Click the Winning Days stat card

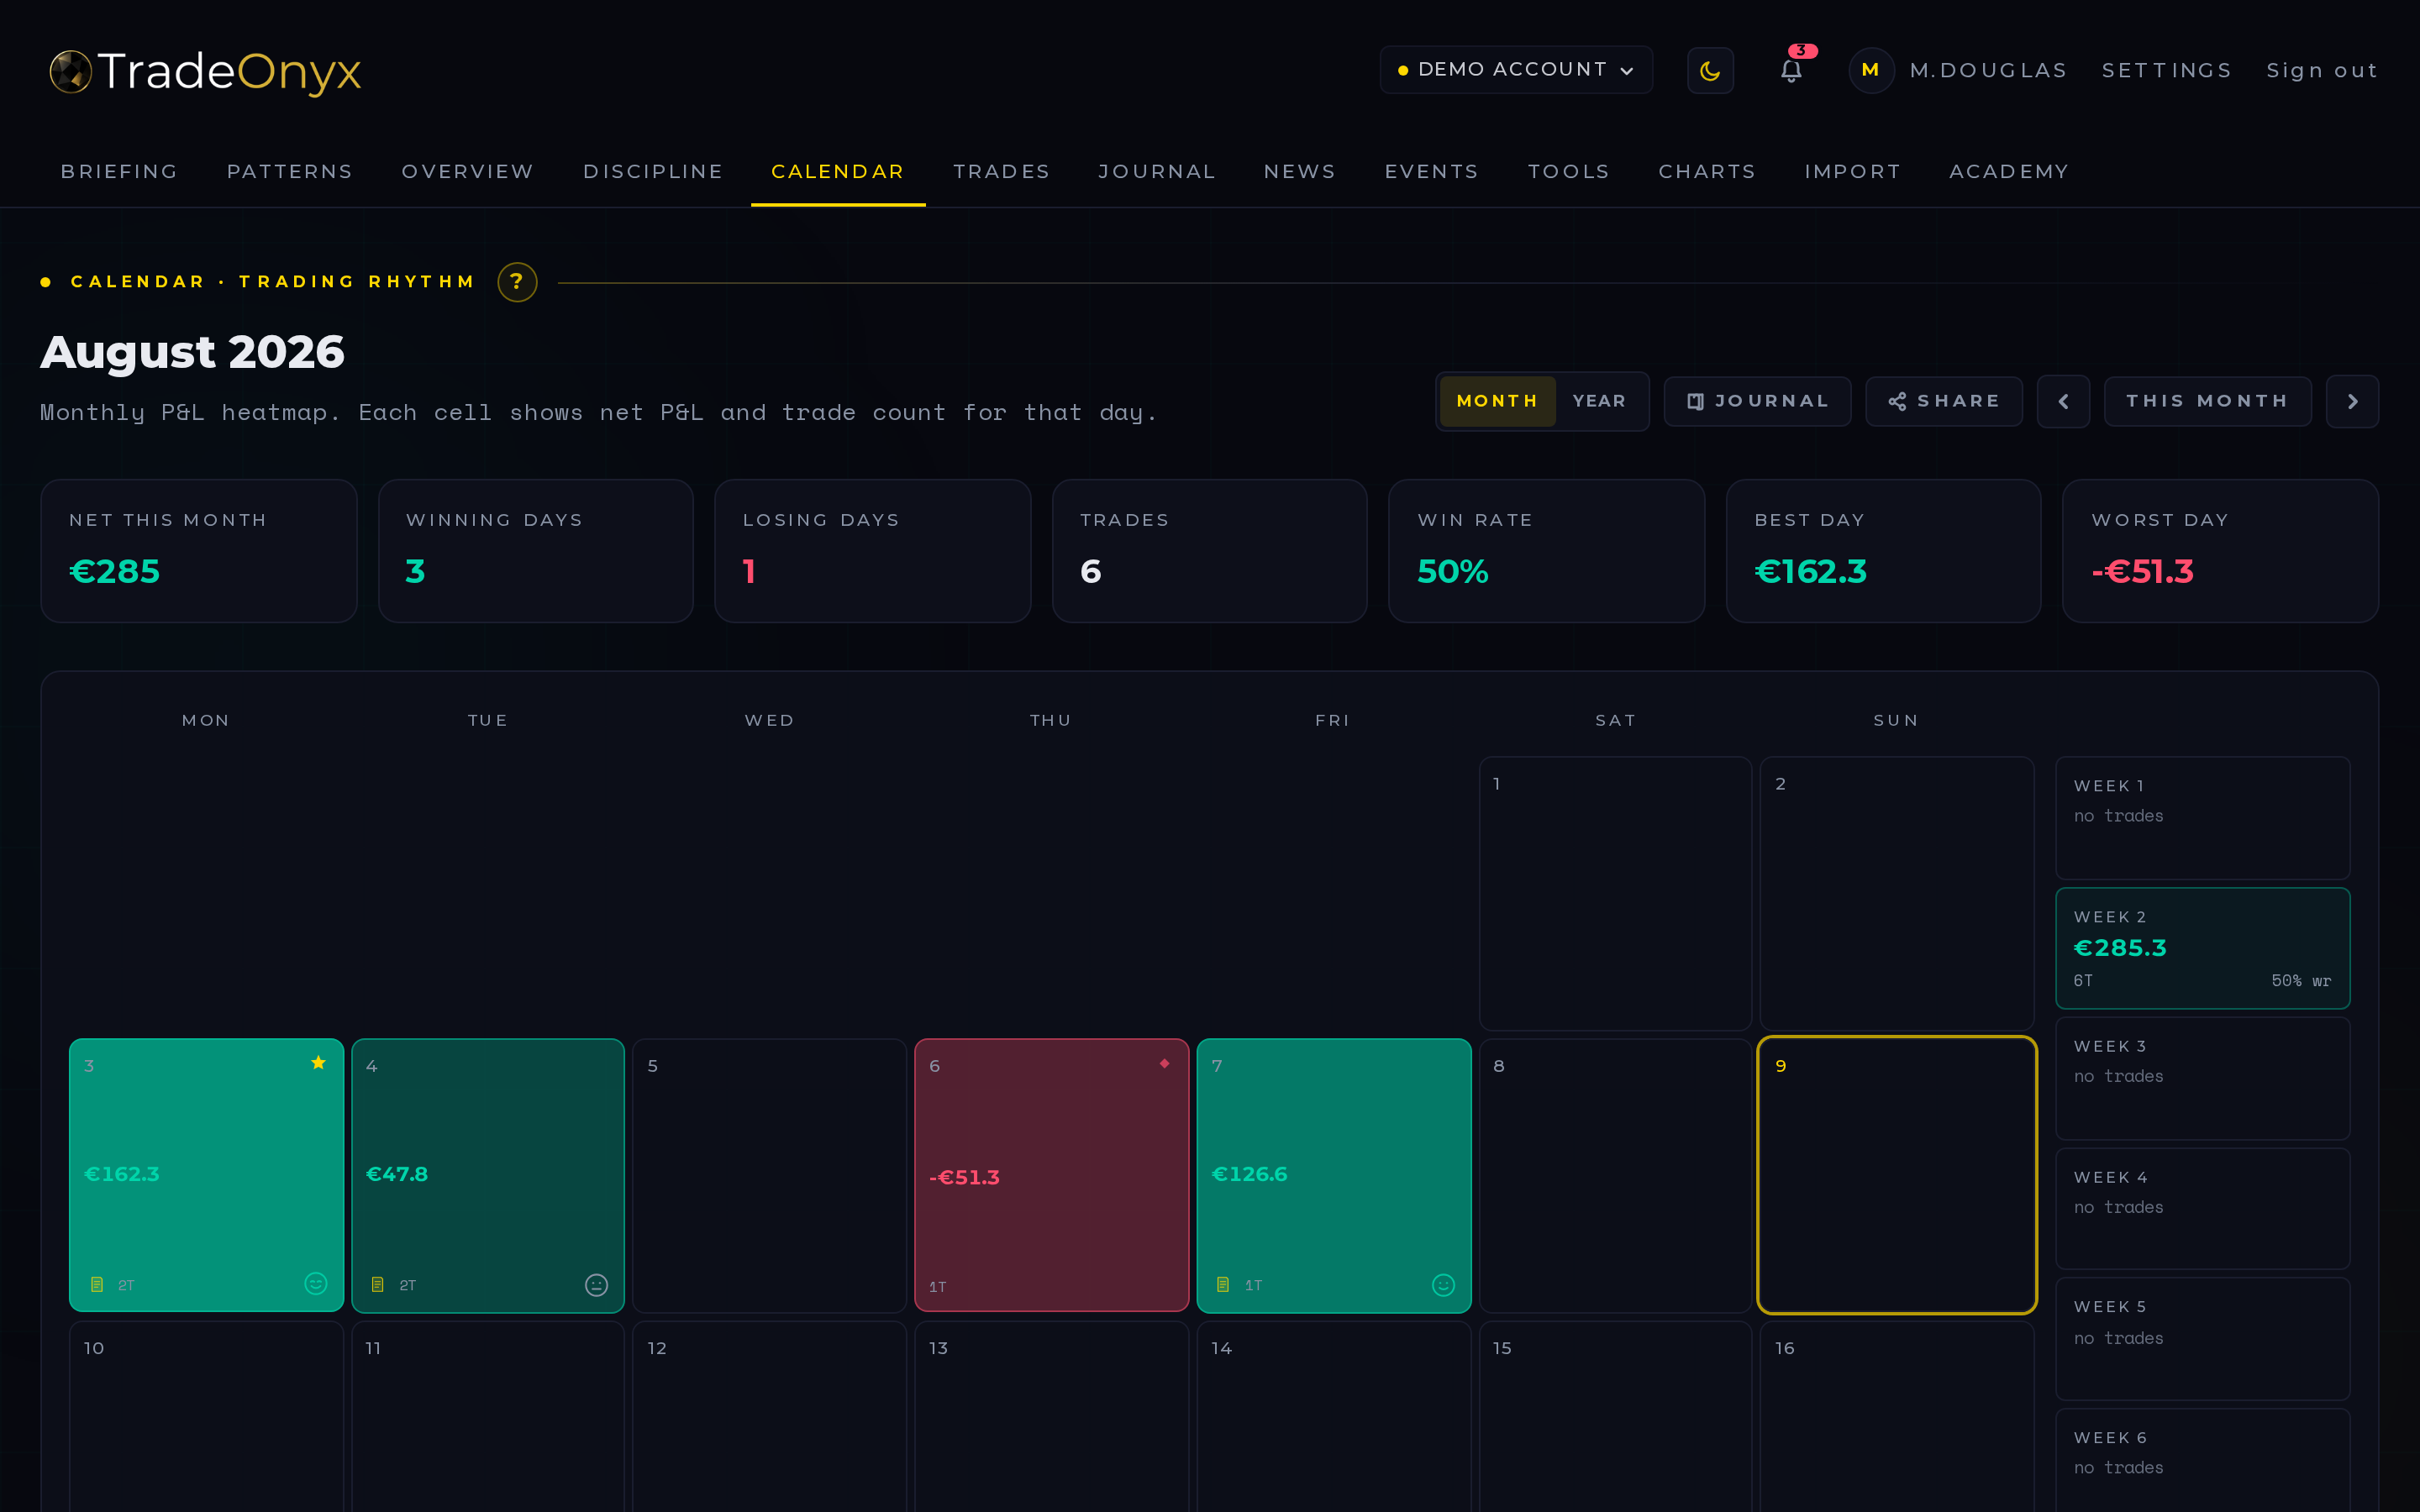click(536, 551)
